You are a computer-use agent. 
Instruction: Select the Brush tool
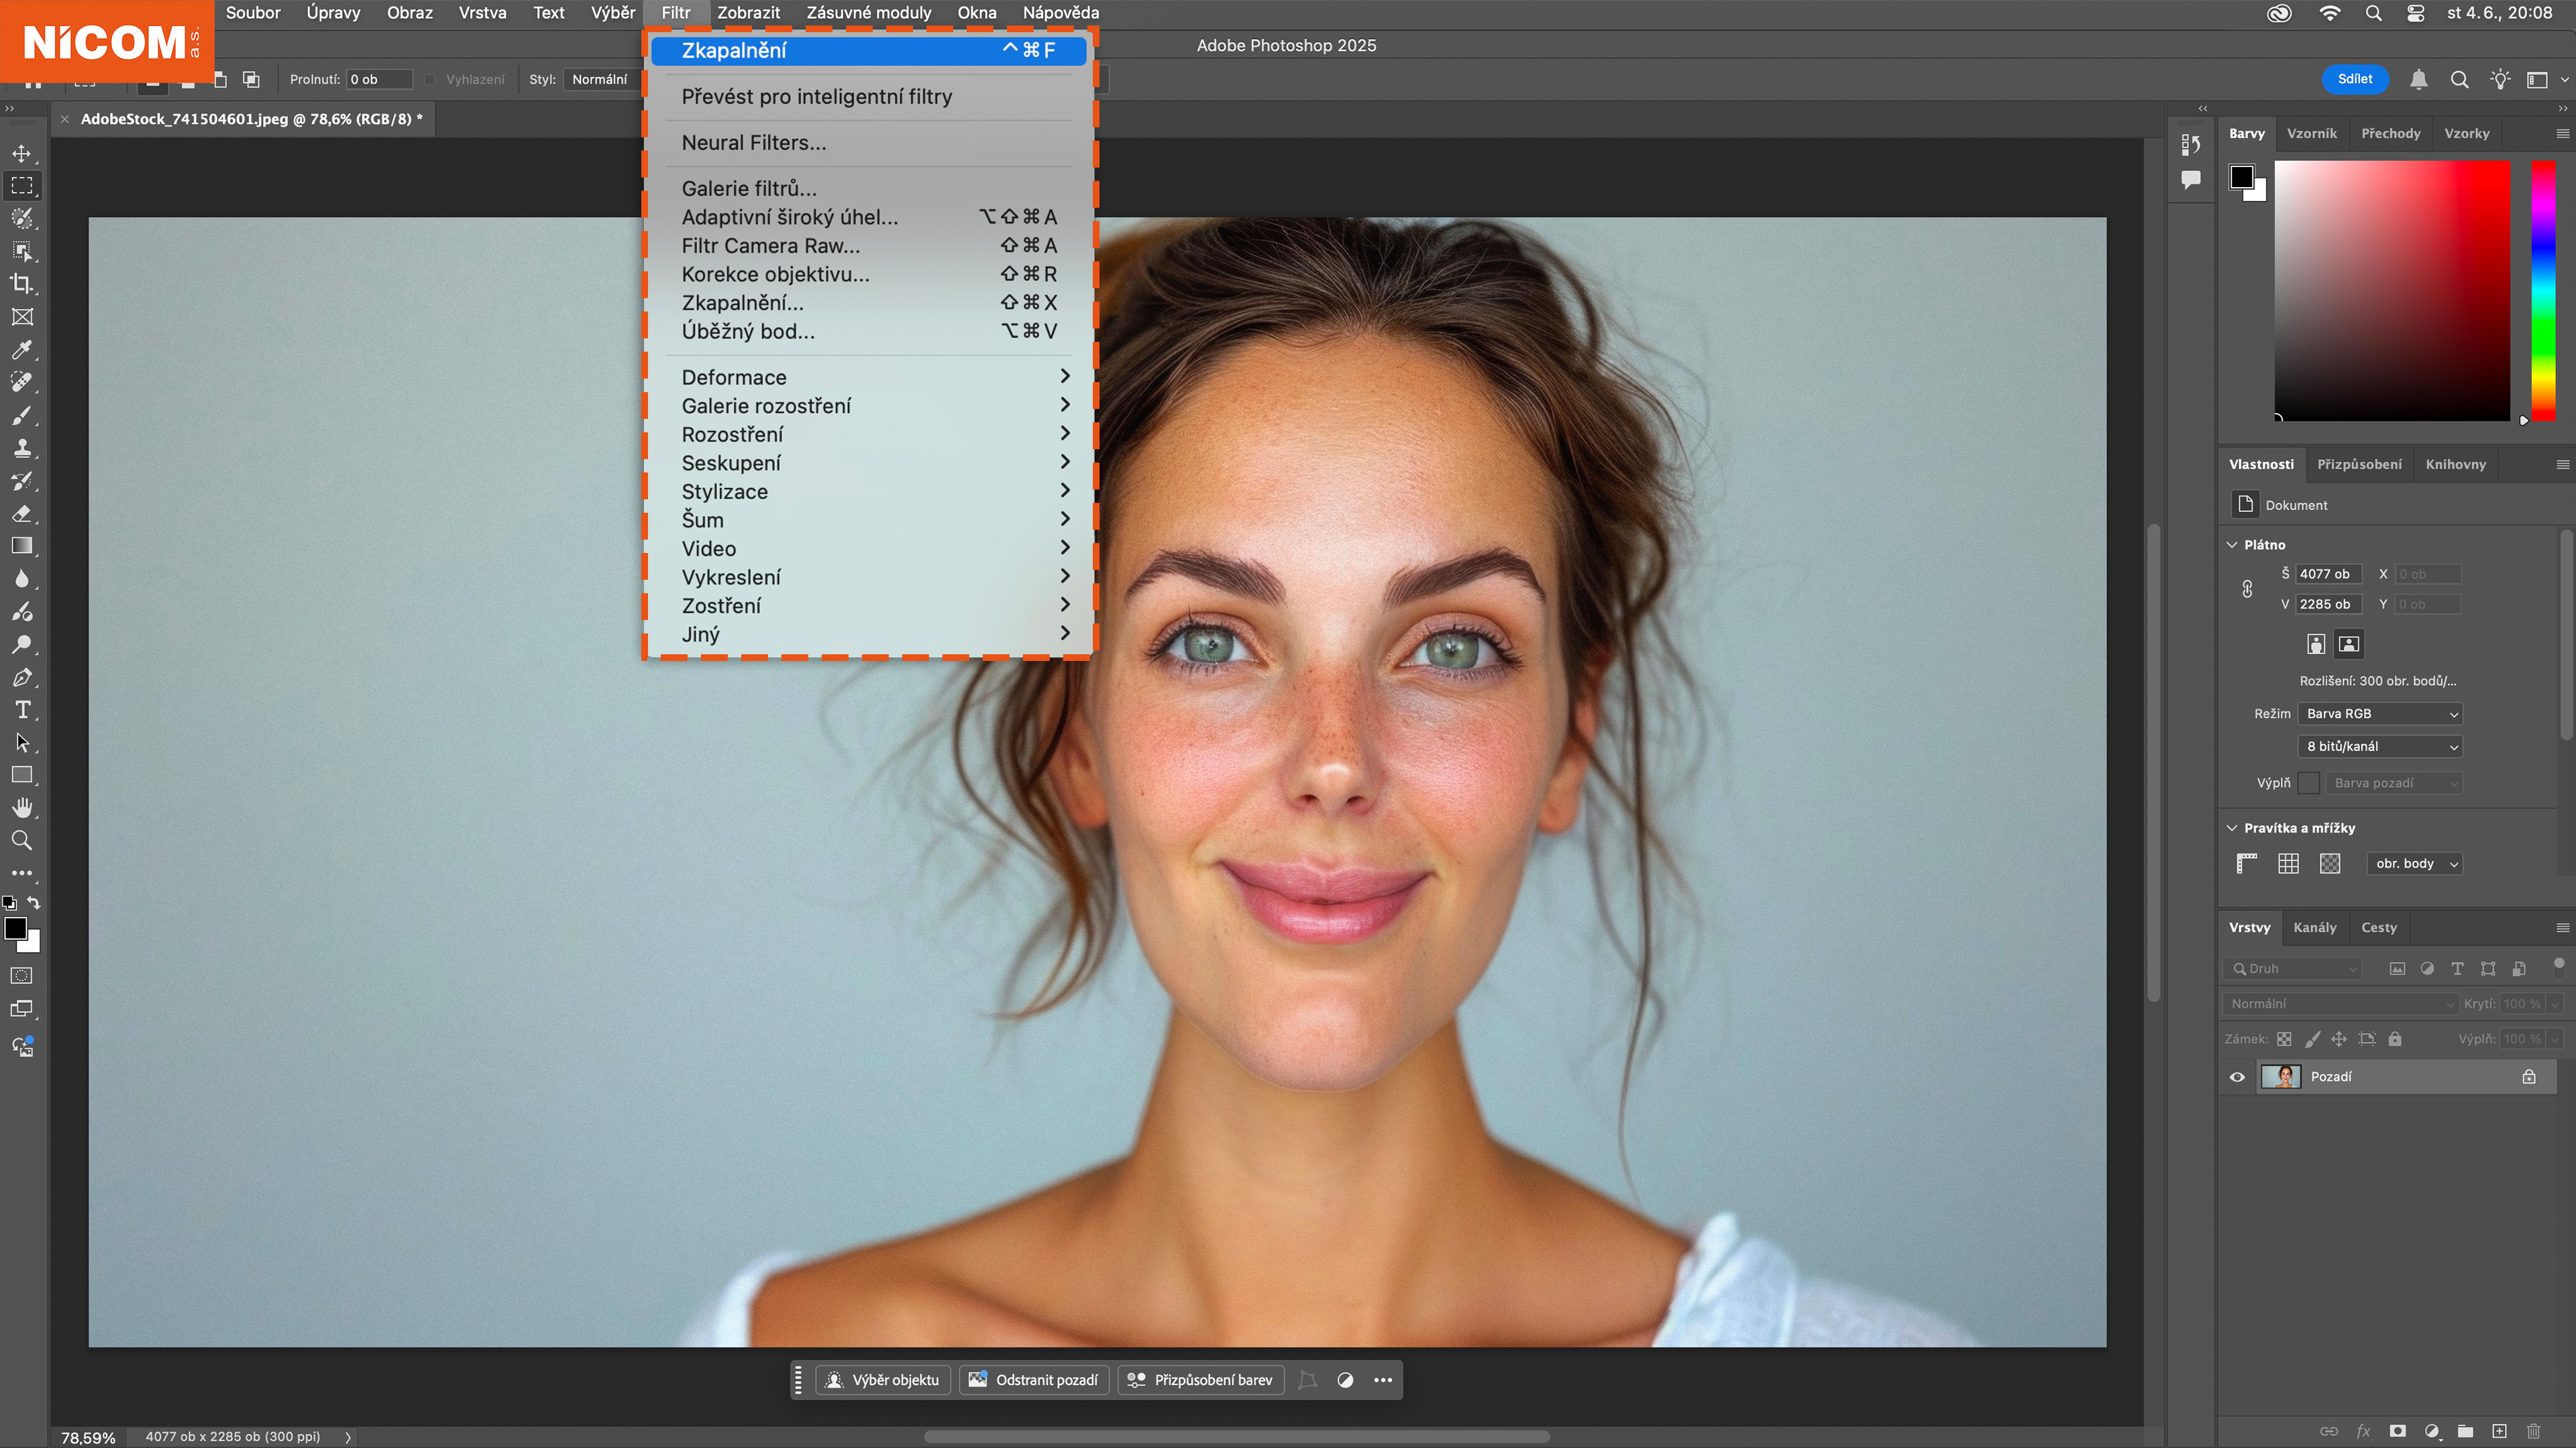click(x=22, y=415)
